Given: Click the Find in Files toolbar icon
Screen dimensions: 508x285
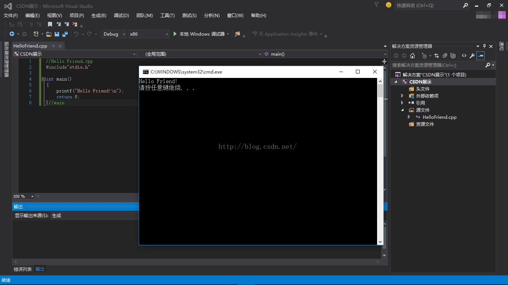Looking at the screenshot, I should [x=237, y=34].
